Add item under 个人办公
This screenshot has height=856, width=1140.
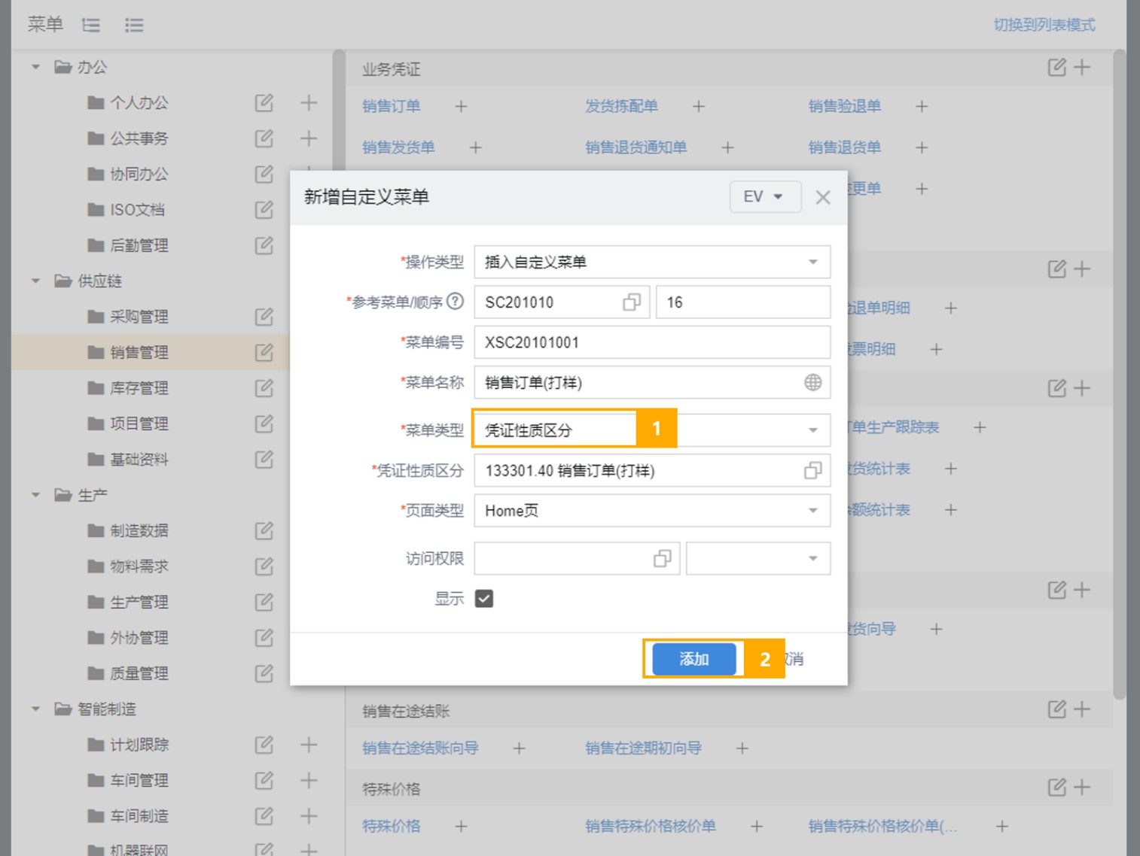(x=309, y=103)
